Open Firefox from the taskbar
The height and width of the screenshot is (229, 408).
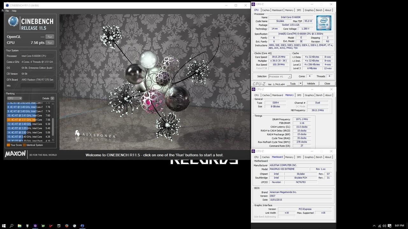(x=67, y=226)
